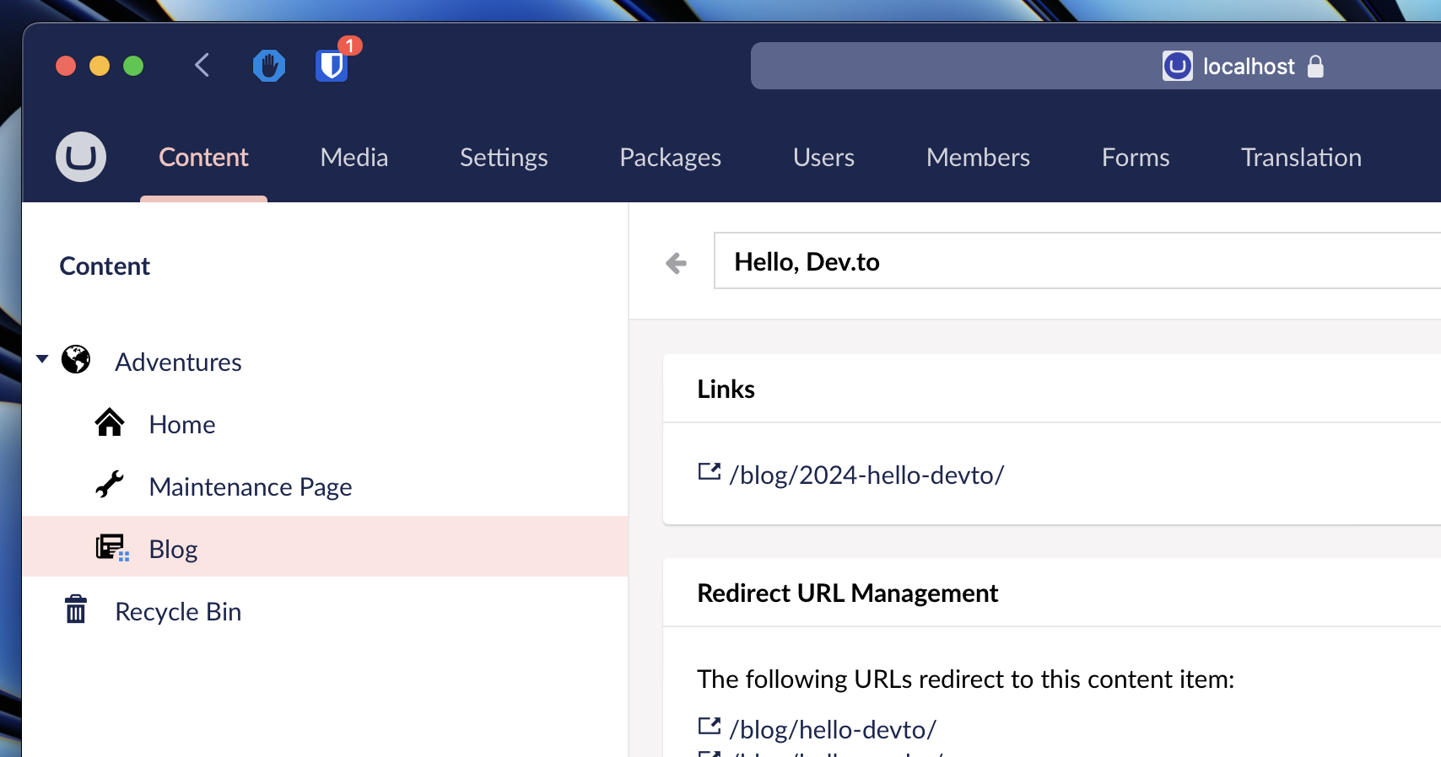Click the Recycle Bin trash icon

point(76,609)
